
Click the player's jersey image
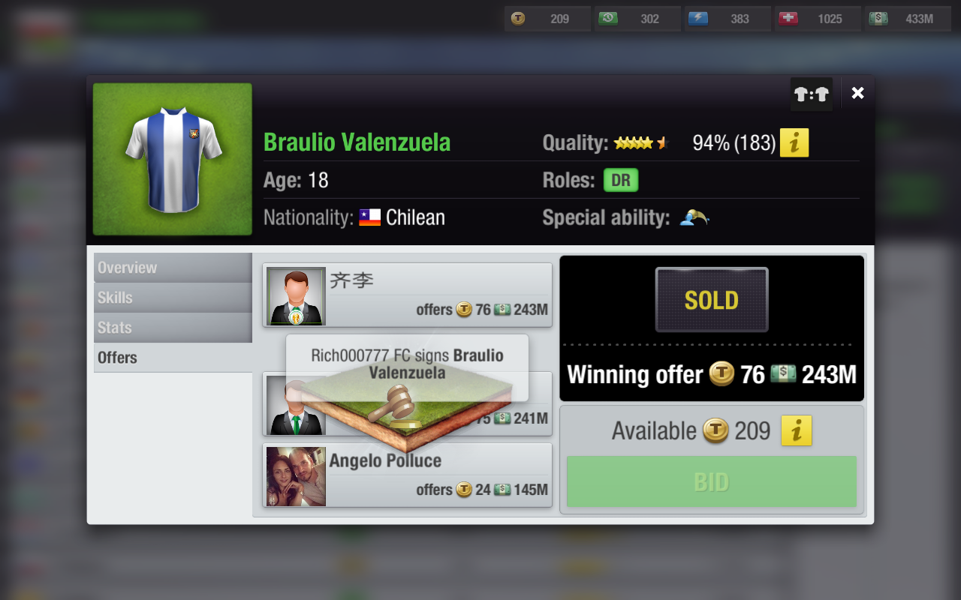173,159
